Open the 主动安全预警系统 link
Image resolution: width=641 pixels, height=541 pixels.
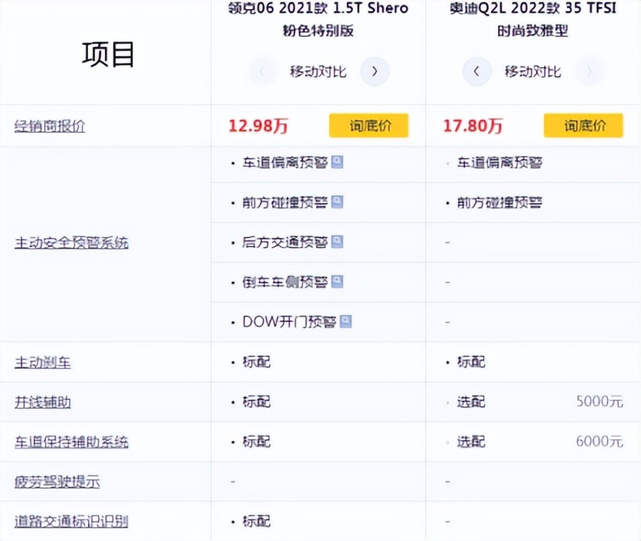click(72, 242)
